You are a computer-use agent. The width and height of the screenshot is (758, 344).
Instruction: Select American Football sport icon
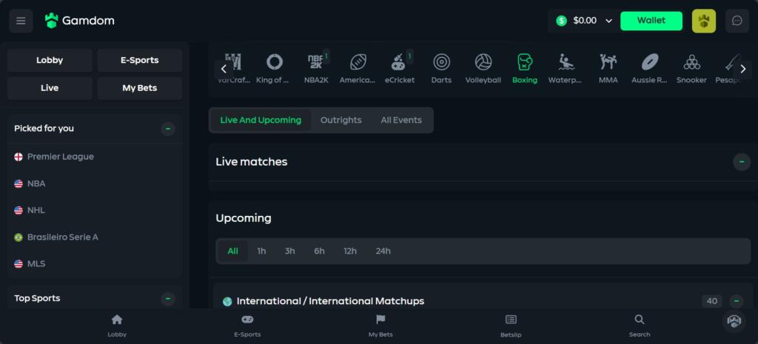point(358,69)
